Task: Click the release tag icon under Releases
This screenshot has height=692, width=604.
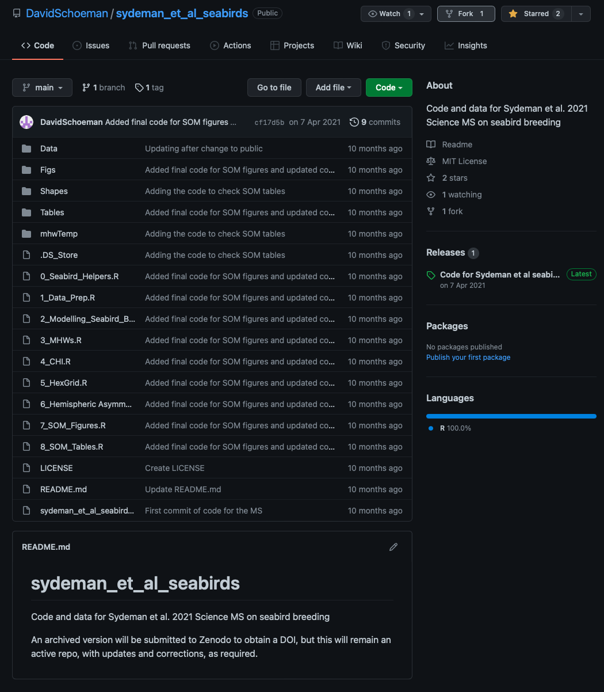Action: 431,275
